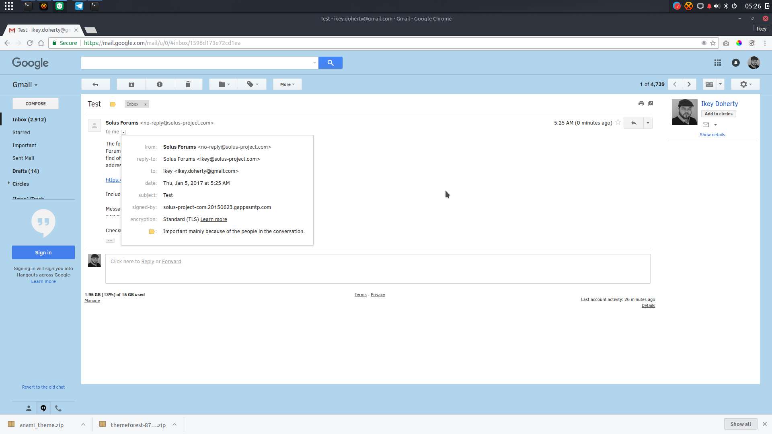The width and height of the screenshot is (772, 434).
Task: Open Drafts (14) folder
Action: (26, 171)
